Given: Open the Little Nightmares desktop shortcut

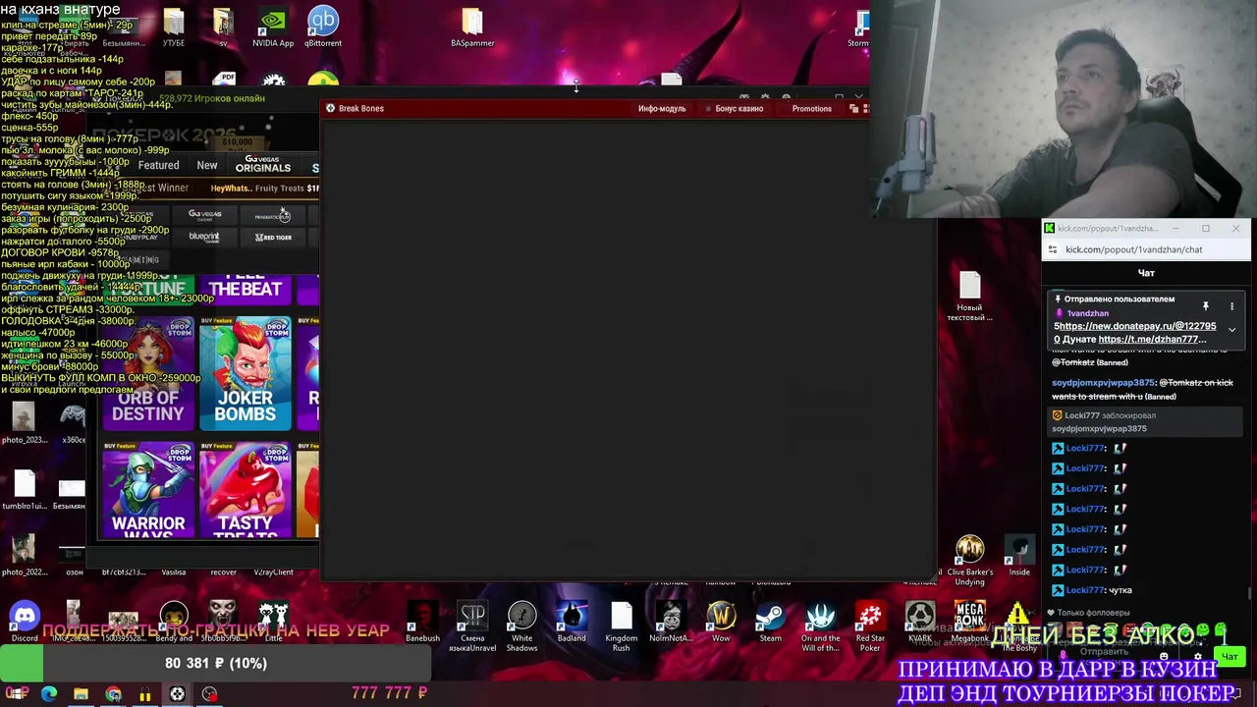Looking at the screenshot, I should click(x=273, y=623).
